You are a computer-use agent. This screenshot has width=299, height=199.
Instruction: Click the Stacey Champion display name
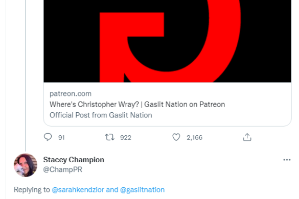(x=74, y=160)
